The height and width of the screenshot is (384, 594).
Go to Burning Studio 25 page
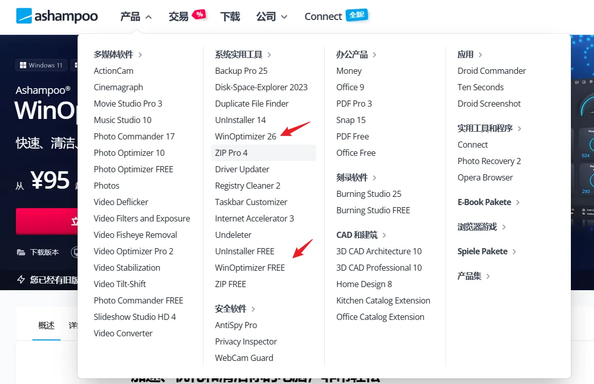[x=368, y=194]
